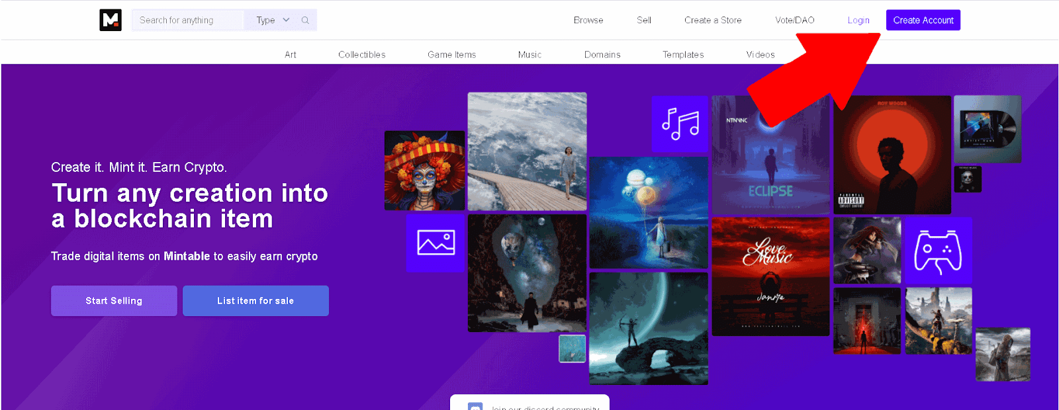Open the red glowing doorway game artwork
This screenshot has height=410, width=1059.
click(867, 321)
